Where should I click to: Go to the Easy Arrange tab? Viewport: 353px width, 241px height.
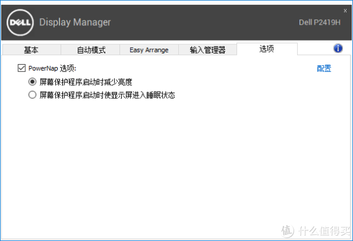pos(149,50)
